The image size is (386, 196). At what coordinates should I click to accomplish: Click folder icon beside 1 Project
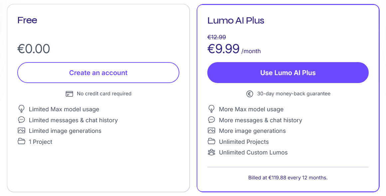(21, 142)
